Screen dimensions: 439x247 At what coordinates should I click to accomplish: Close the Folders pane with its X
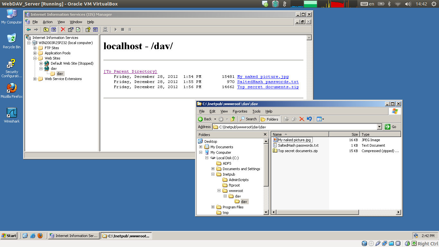tap(265, 134)
